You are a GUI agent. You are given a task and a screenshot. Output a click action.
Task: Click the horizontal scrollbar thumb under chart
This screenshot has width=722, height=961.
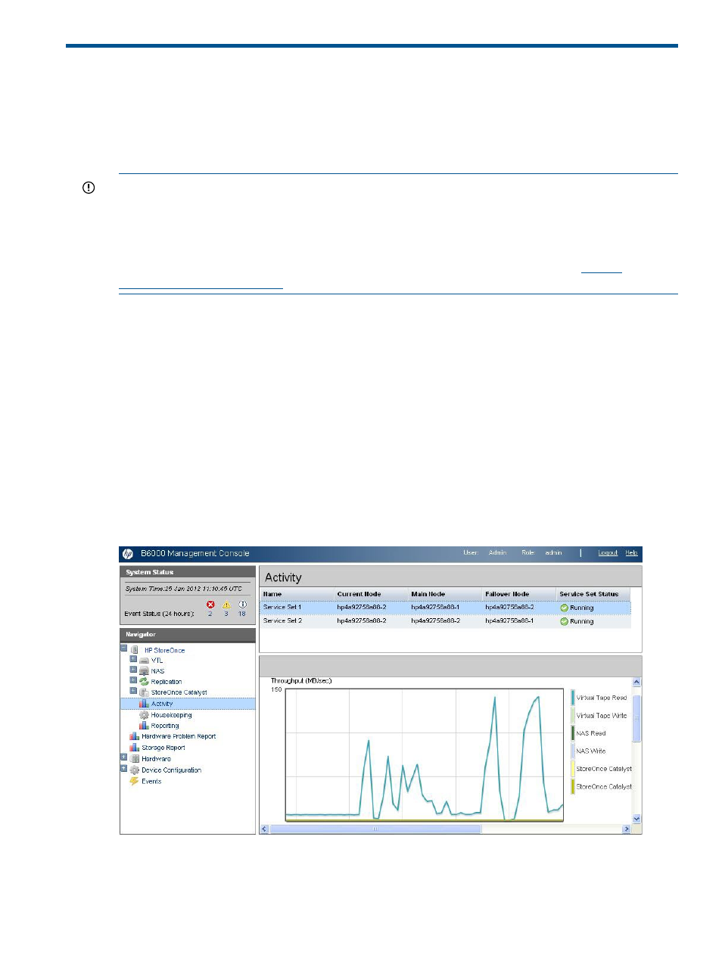point(375,829)
